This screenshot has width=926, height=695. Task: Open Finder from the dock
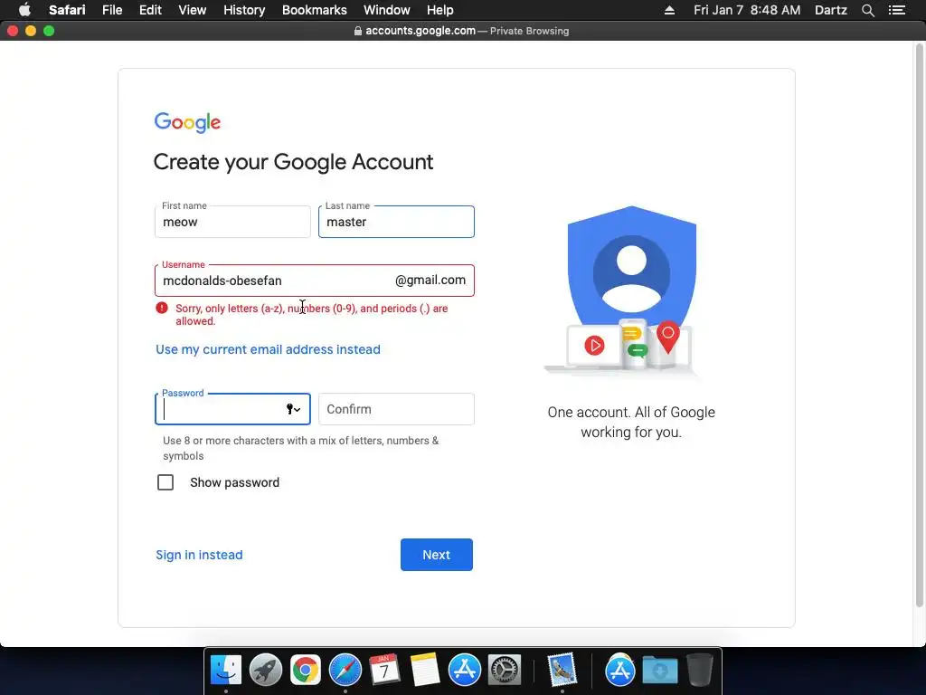pyautogui.click(x=226, y=670)
